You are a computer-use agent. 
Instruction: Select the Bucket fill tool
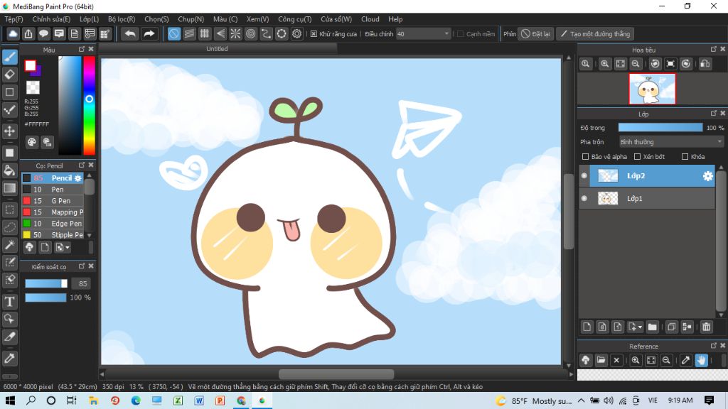[10, 170]
